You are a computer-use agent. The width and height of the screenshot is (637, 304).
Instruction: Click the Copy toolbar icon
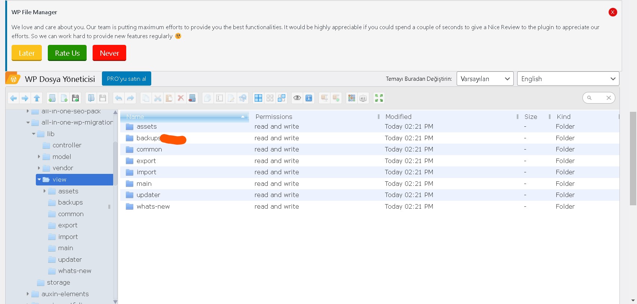coord(146,98)
